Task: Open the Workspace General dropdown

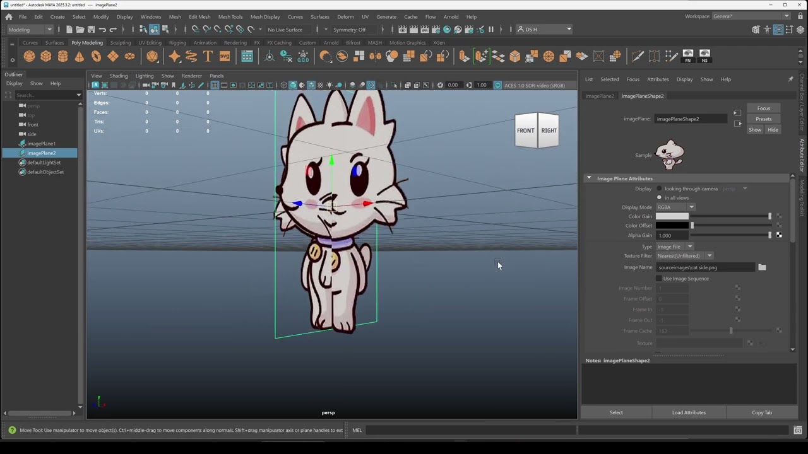Action: coord(751,16)
